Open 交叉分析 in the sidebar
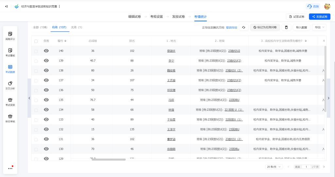The height and width of the screenshot is (177, 335). 10,85
